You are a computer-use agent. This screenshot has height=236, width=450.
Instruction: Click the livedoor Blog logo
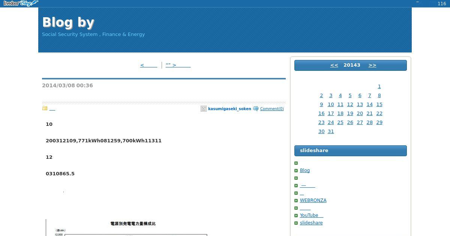tap(21, 3)
